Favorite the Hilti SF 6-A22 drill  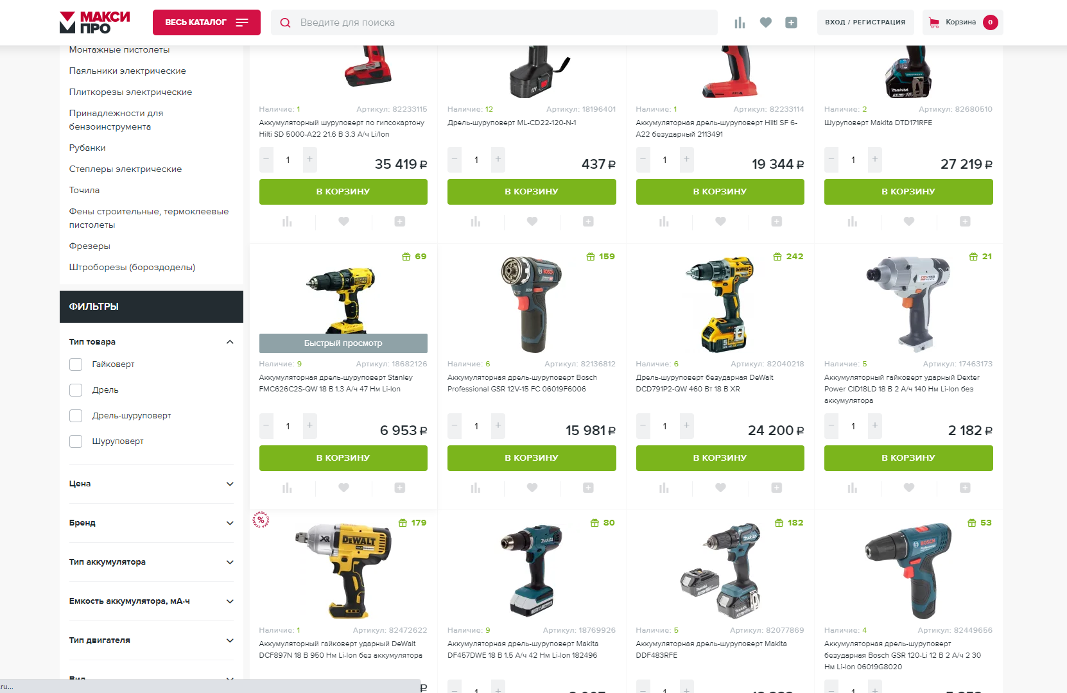tap(720, 221)
